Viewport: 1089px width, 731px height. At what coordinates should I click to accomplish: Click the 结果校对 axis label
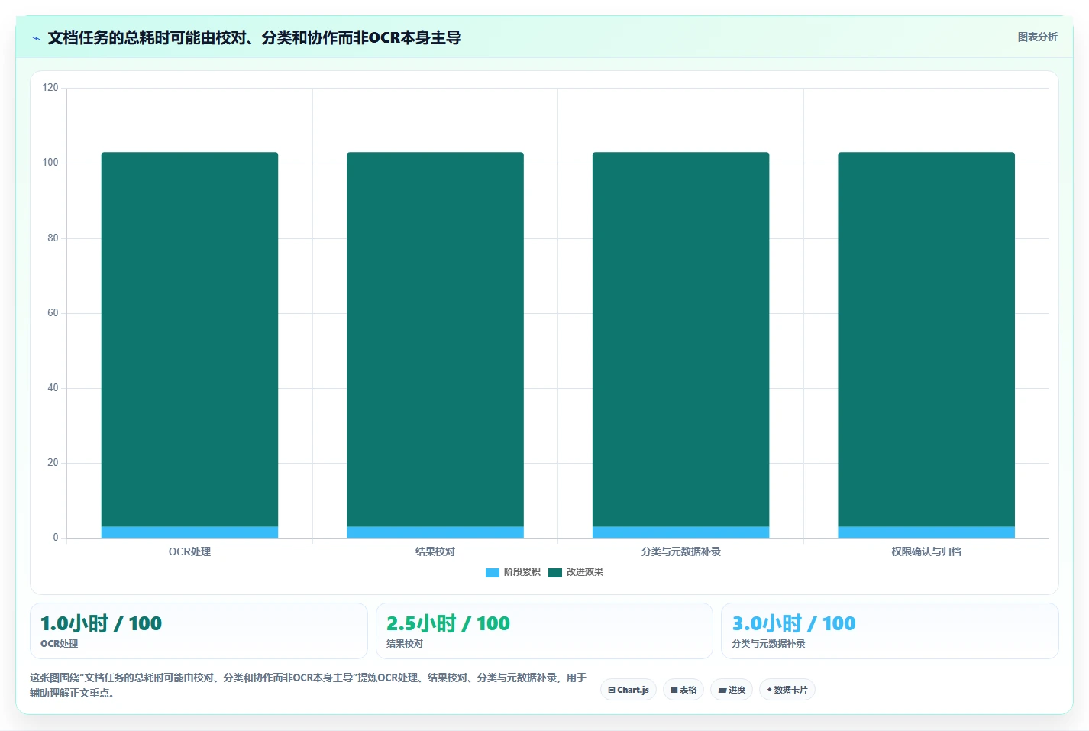coord(435,551)
